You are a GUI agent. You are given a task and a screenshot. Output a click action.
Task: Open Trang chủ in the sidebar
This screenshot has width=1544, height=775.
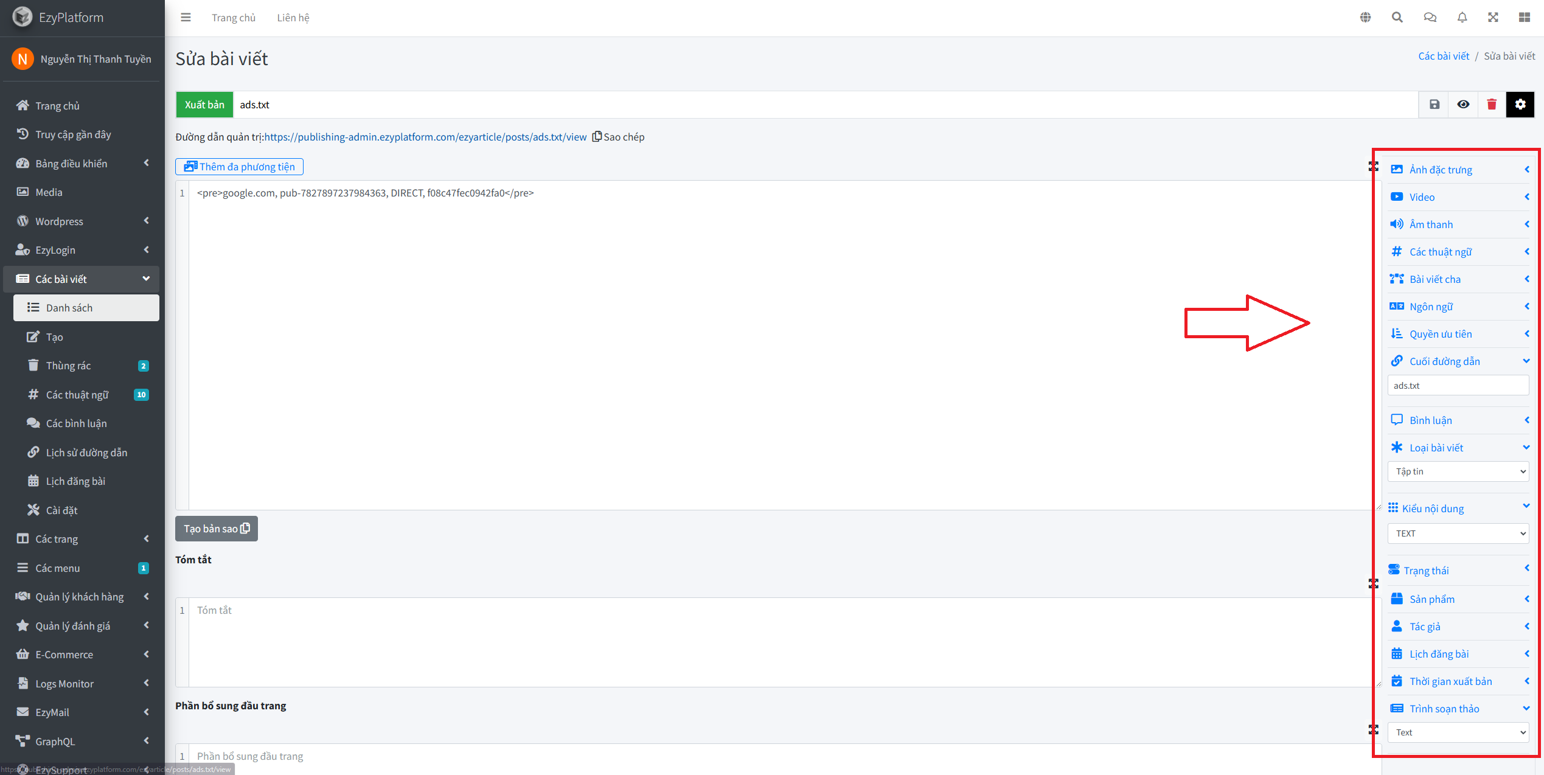click(82, 106)
